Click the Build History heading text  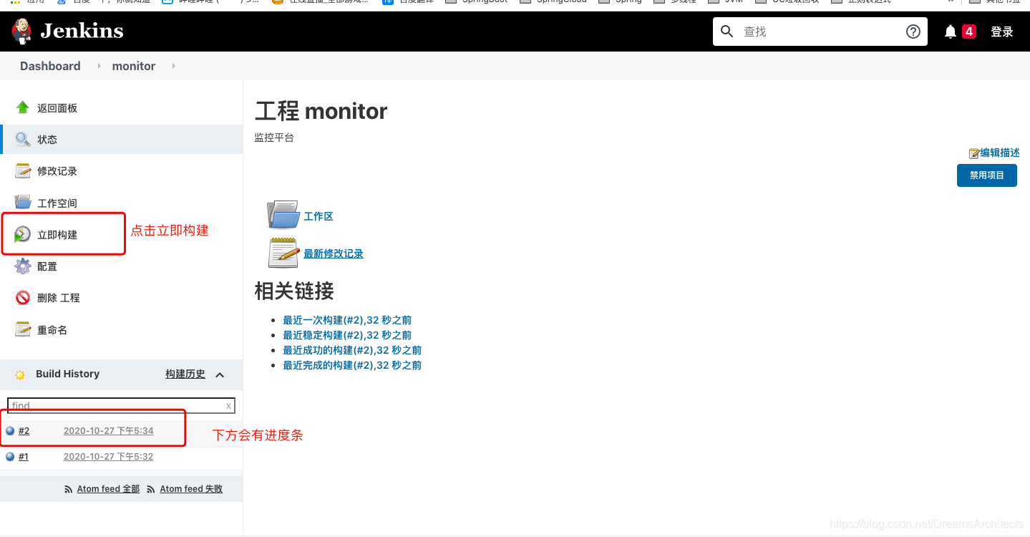coord(67,374)
